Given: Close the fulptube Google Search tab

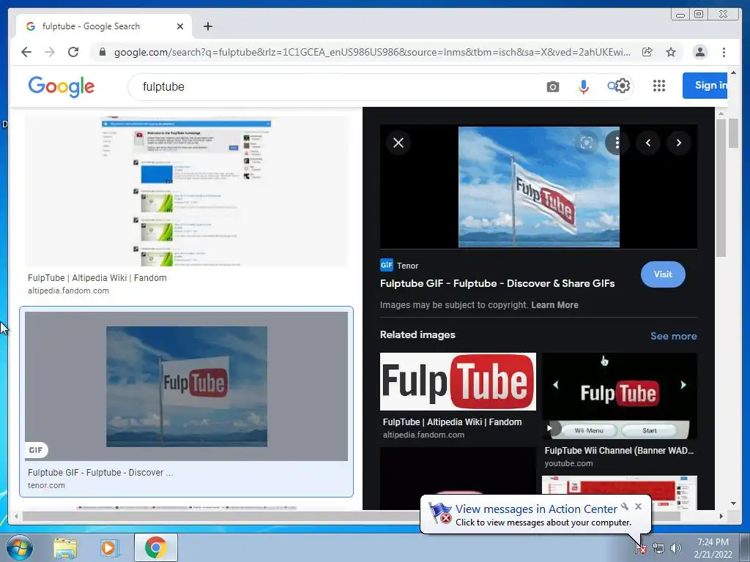Looking at the screenshot, I should [x=180, y=26].
